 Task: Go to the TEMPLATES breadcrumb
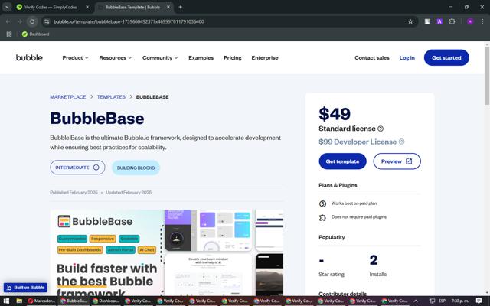click(111, 97)
